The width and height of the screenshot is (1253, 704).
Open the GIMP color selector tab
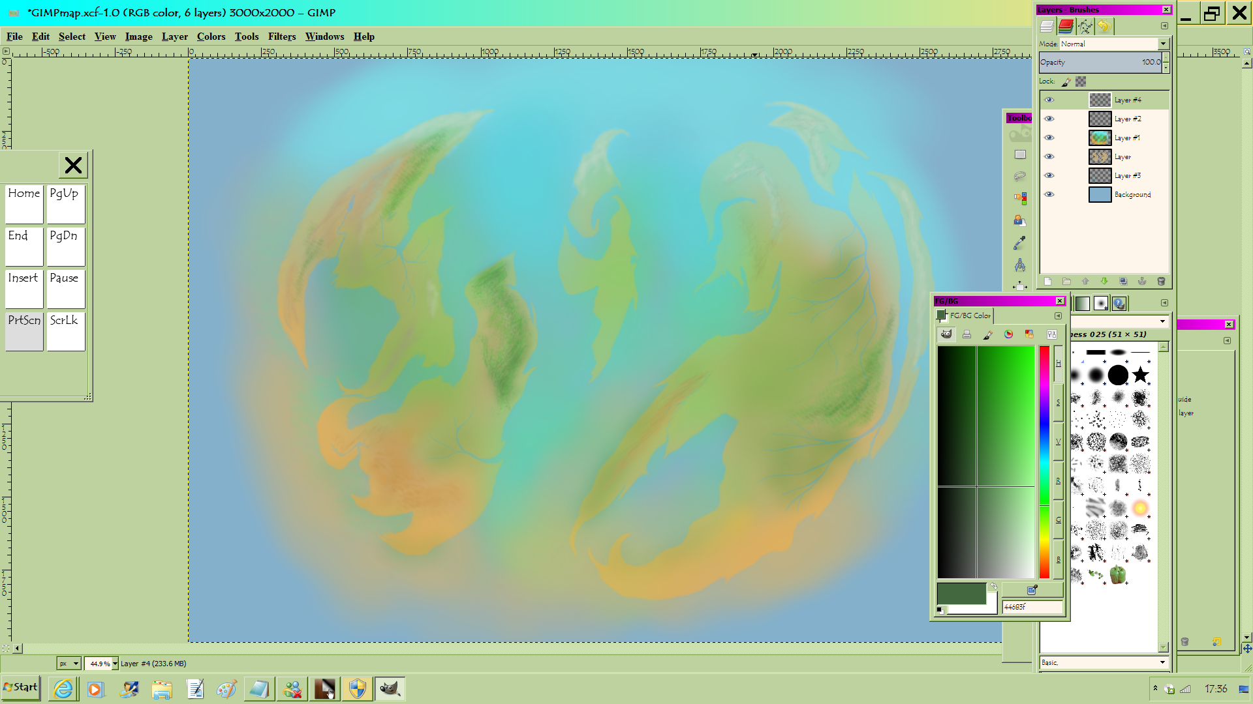[946, 334]
